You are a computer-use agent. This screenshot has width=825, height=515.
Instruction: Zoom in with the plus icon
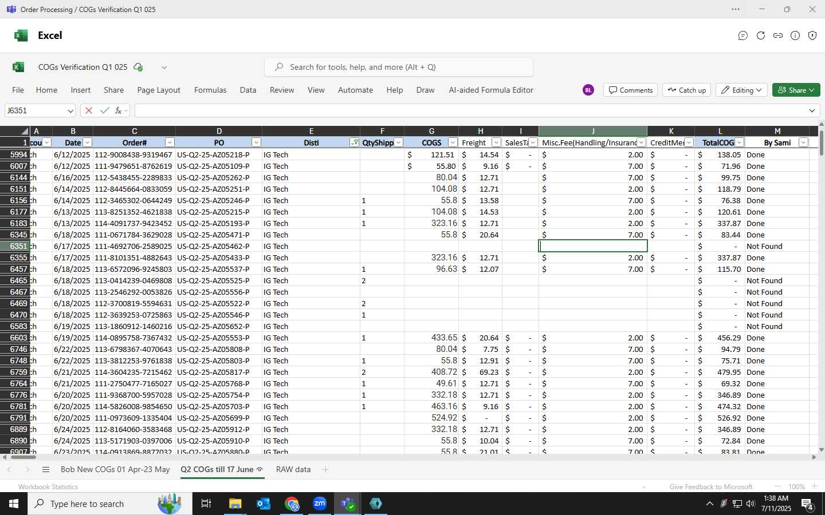point(814,486)
